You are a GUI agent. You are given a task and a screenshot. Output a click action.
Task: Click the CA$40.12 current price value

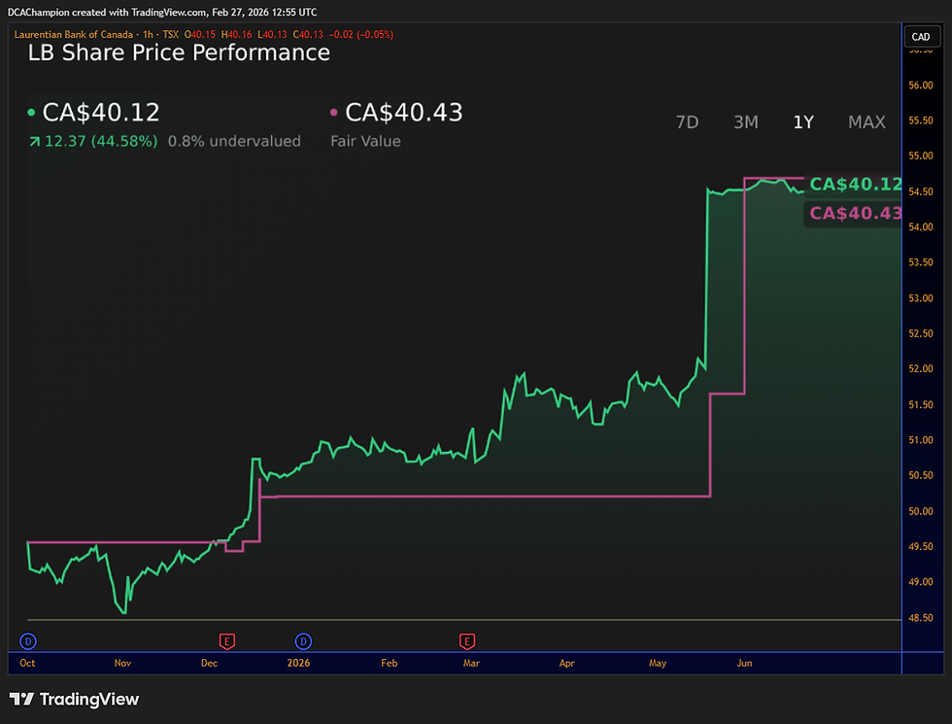(101, 113)
